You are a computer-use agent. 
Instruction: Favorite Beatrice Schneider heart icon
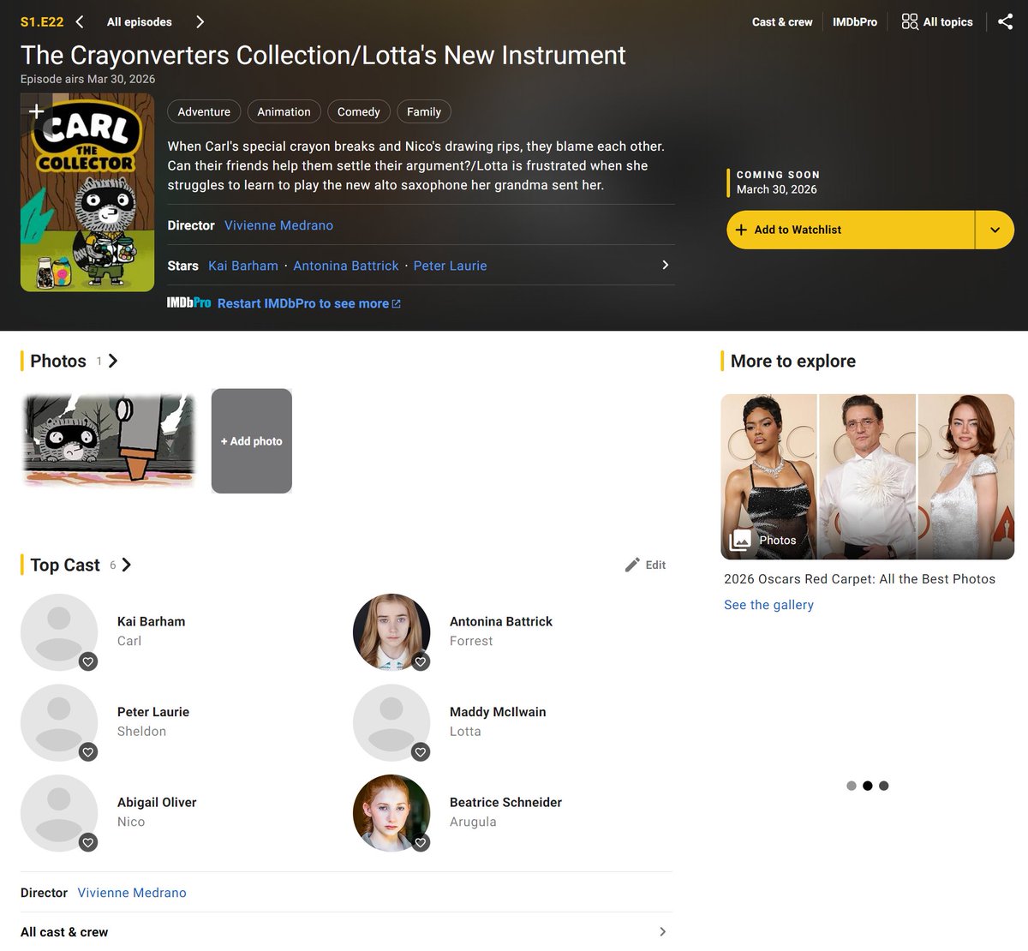(420, 842)
